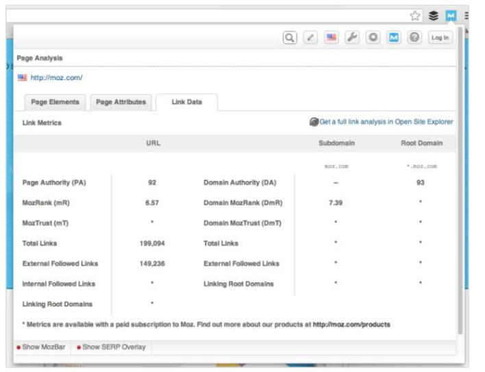Click the Domain MozTrust (DmT) label
Viewport: 485px width, 372px height.
(242, 223)
